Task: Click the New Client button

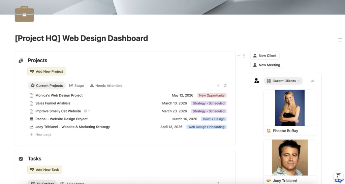Action: (265, 56)
